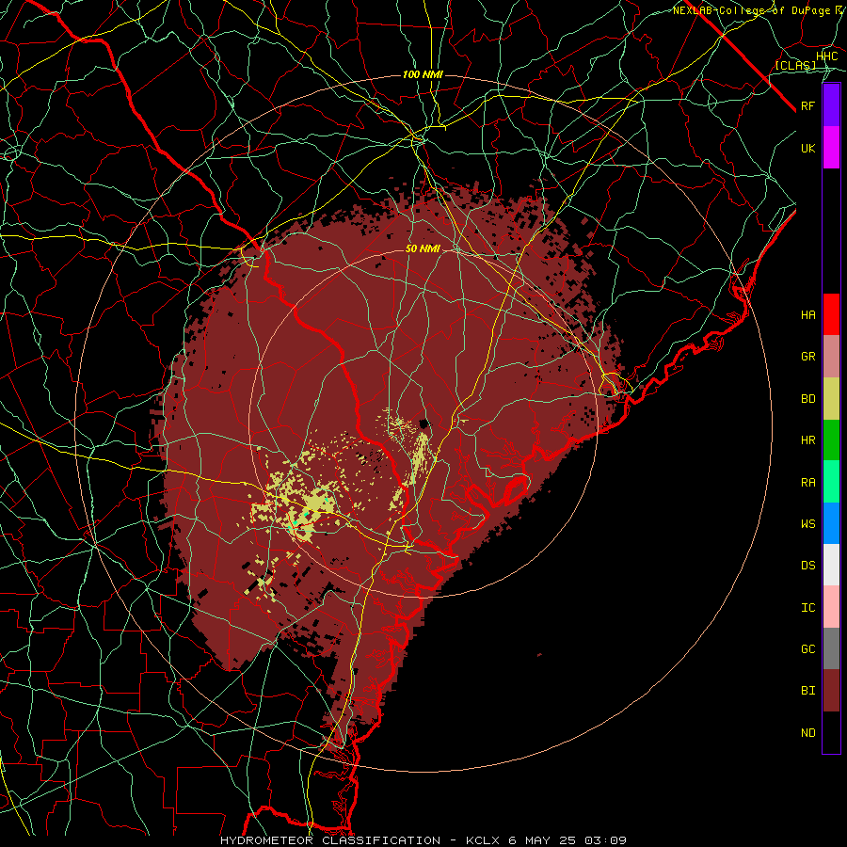Click the HYDROMETEOR CLASSIFICATION title text

(x=330, y=840)
